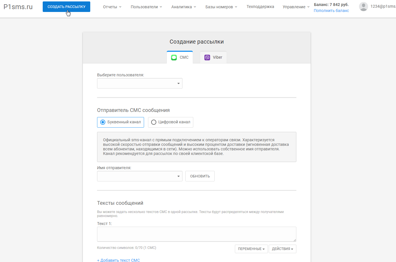
Task: Expand the ДЕЙСТВИЯ dropdown button
Action: (282, 249)
